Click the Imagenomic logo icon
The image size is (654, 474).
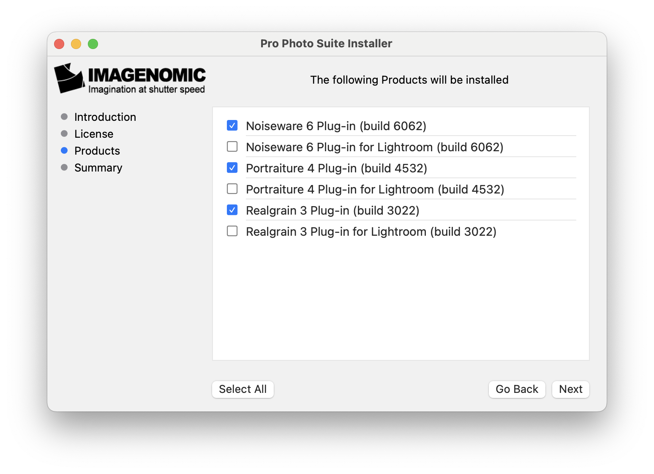click(x=69, y=78)
